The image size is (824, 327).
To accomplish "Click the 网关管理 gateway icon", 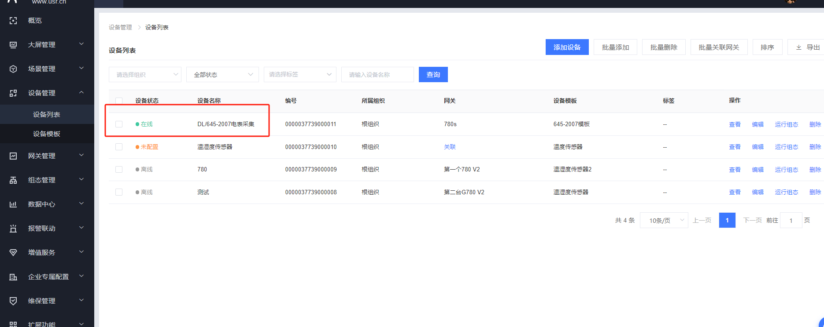I will pos(13,156).
